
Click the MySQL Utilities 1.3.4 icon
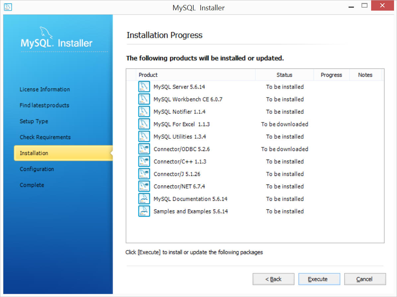click(144, 136)
